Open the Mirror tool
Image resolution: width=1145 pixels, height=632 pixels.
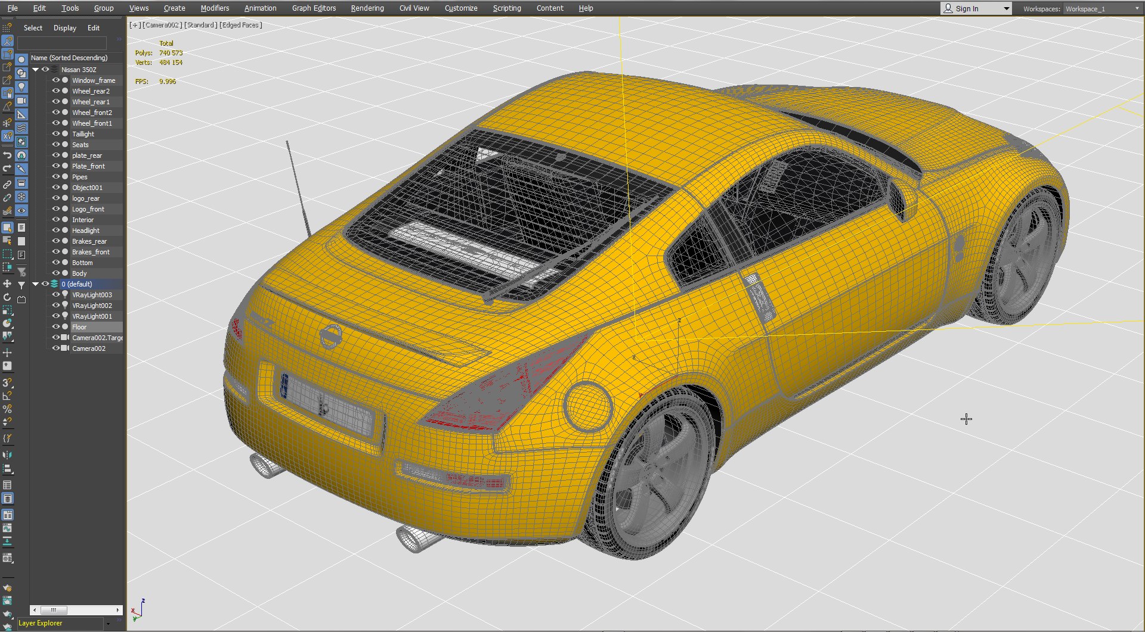click(7, 455)
